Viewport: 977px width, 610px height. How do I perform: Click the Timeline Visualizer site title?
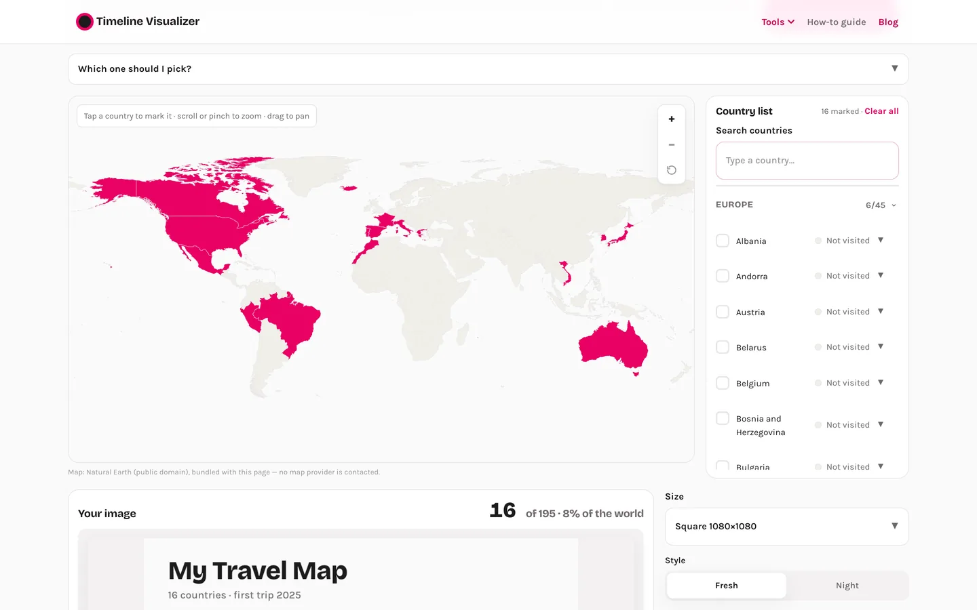[x=148, y=22]
